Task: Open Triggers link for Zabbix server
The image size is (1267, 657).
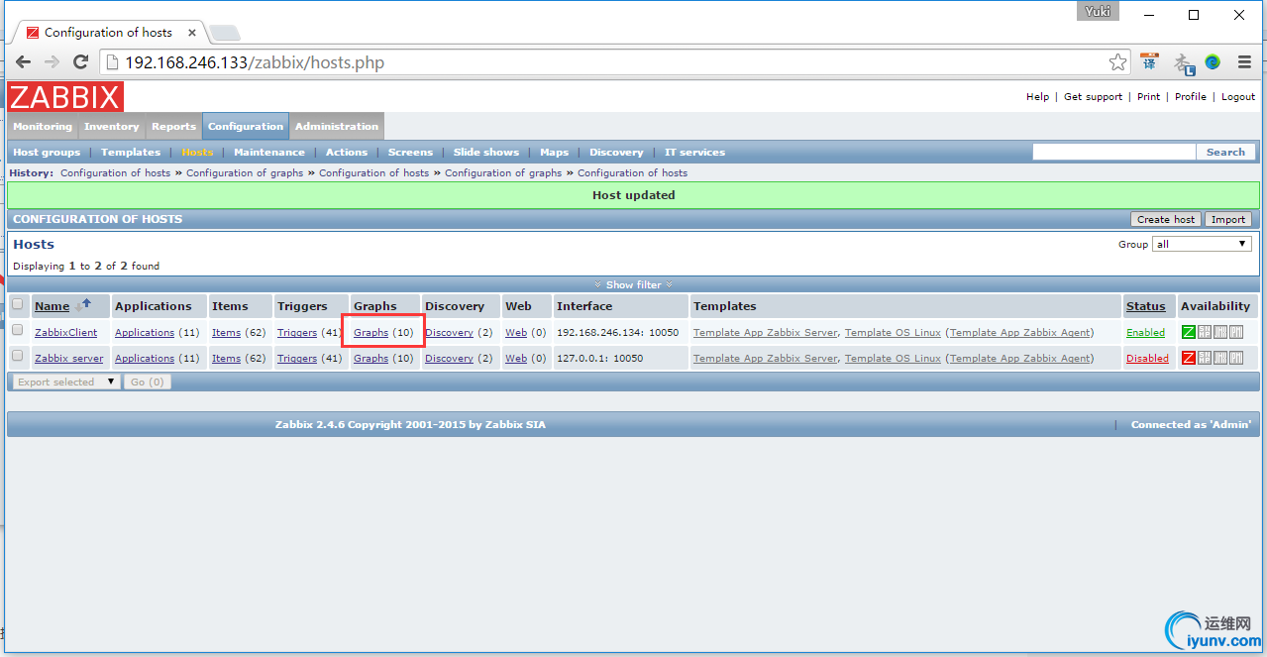Action: tap(297, 359)
